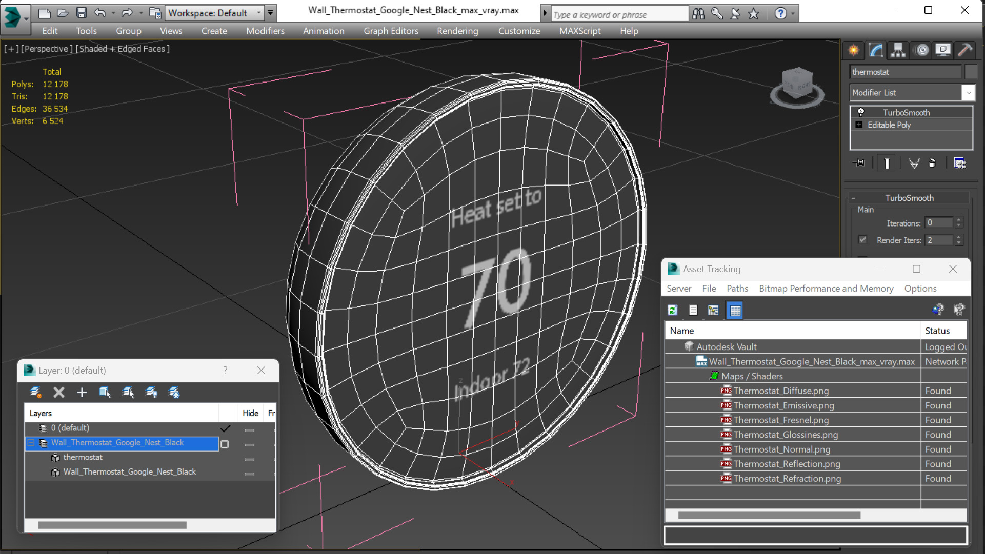Open the Modifiers menu

tap(265, 31)
